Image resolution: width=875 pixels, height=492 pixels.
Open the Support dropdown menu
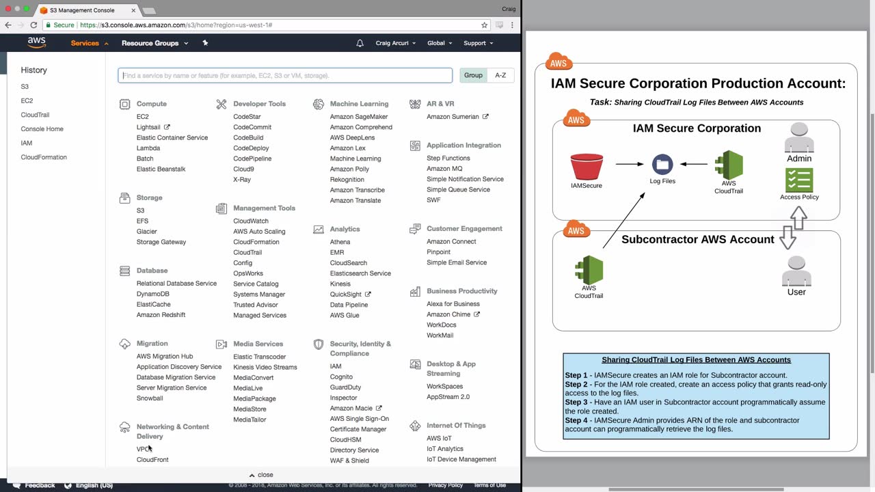click(x=479, y=43)
